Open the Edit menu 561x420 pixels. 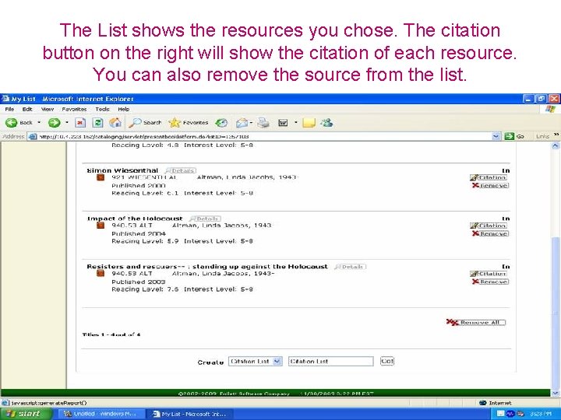point(27,110)
